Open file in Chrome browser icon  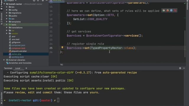pyautogui.click(x=164, y=11)
